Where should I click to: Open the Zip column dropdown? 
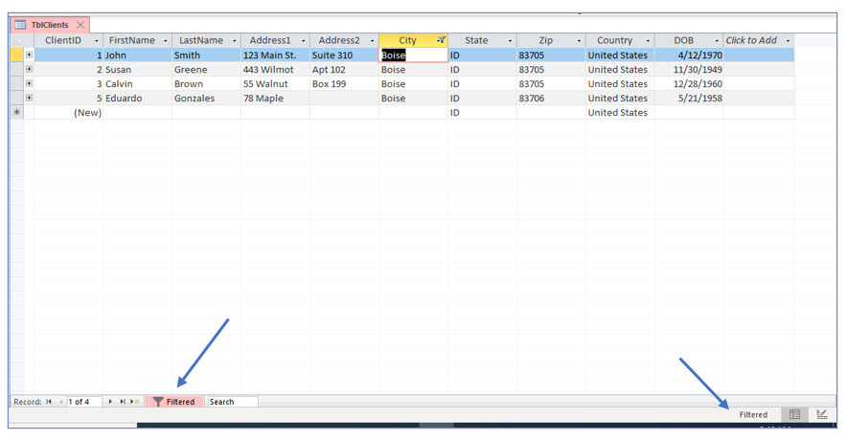coord(579,41)
